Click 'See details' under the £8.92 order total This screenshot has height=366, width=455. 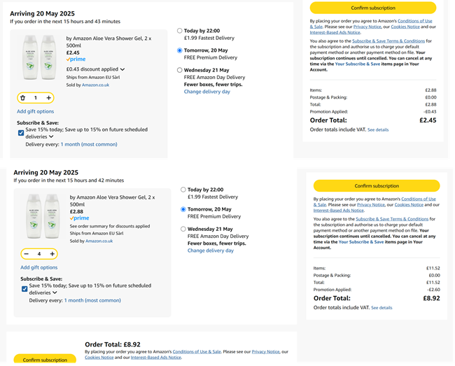[x=381, y=308]
